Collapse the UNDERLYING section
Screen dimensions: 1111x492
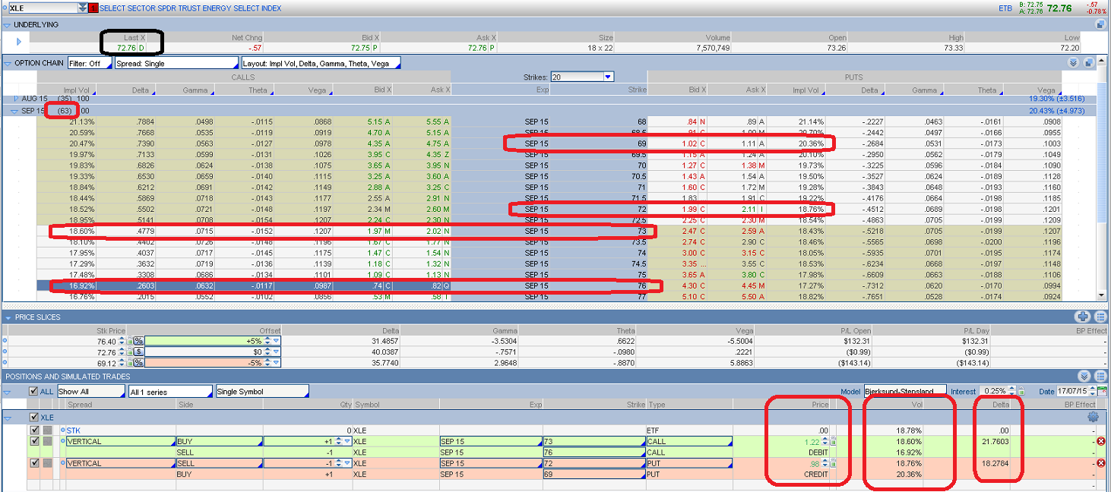pyautogui.click(x=7, y=24)
